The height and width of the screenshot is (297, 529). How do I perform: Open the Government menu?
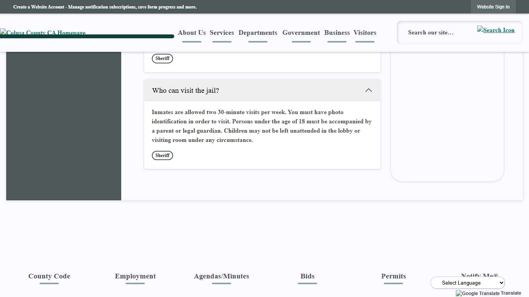click(x=301, y=33)
